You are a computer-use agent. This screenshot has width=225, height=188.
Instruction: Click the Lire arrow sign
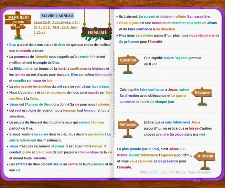tap(18, 27)
